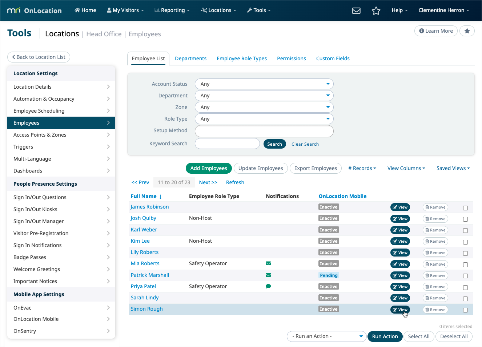Screen dimensions: 482x347
Task: Click the Clear Search link
Action: tap(305, 144)
